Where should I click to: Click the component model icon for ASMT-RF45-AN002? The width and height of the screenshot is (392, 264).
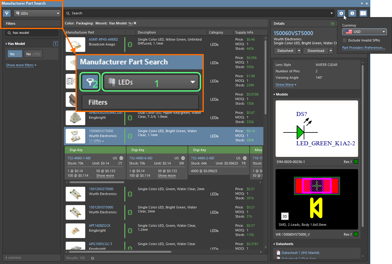coord(130,45)
